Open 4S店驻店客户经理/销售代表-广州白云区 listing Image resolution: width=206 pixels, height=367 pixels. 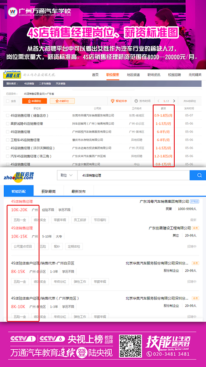pyautogui.click(x=42, y=263)
